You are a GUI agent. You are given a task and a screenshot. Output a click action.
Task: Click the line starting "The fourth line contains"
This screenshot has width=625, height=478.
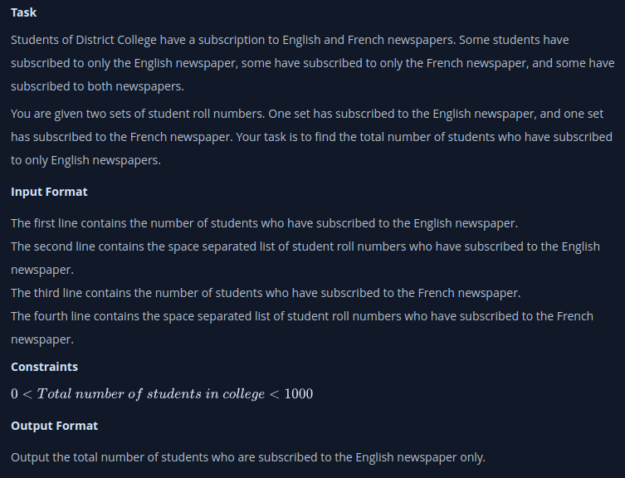(x=301, y=316)
